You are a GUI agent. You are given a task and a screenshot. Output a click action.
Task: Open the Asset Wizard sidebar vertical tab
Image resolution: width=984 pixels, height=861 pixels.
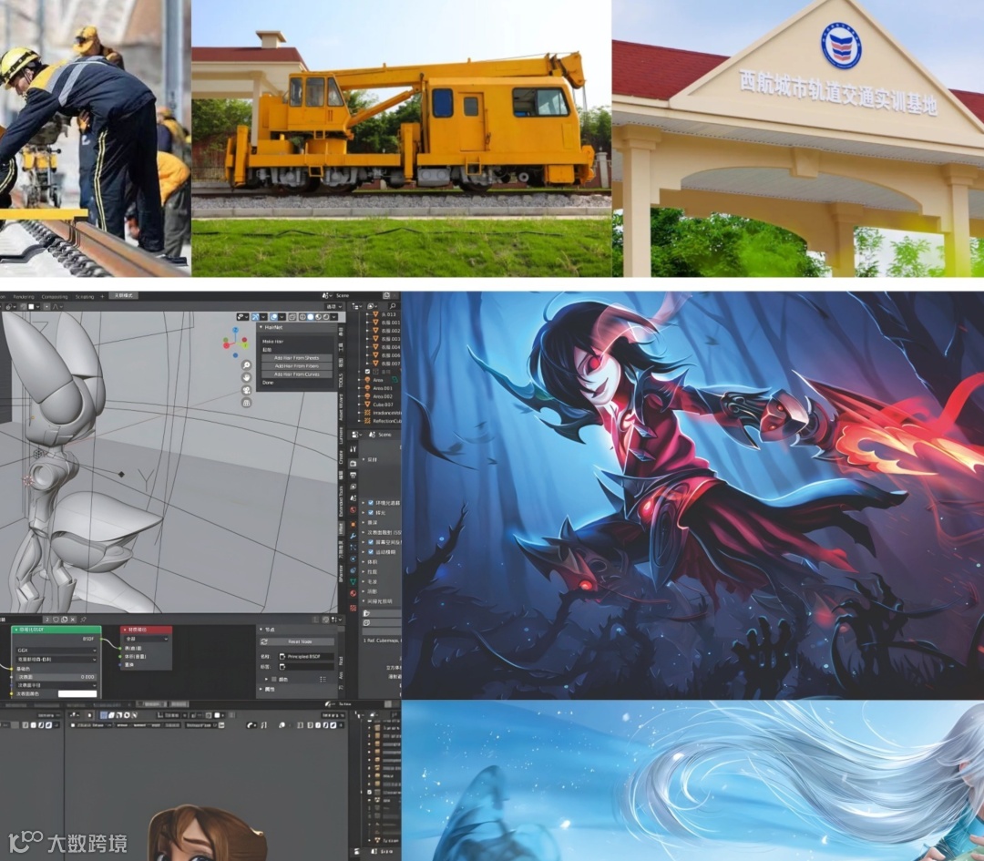[341, 407]
